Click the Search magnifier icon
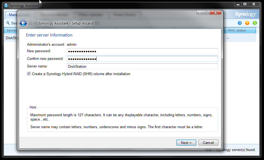This screenshot has height=160, width=264. coord(8,23)
